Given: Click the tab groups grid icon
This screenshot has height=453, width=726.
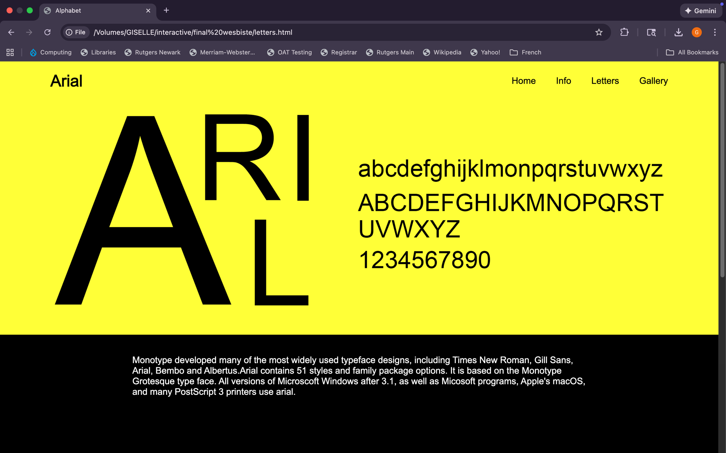Looking at the screenshot, I should pyautogui.click(x=10, y=52).
